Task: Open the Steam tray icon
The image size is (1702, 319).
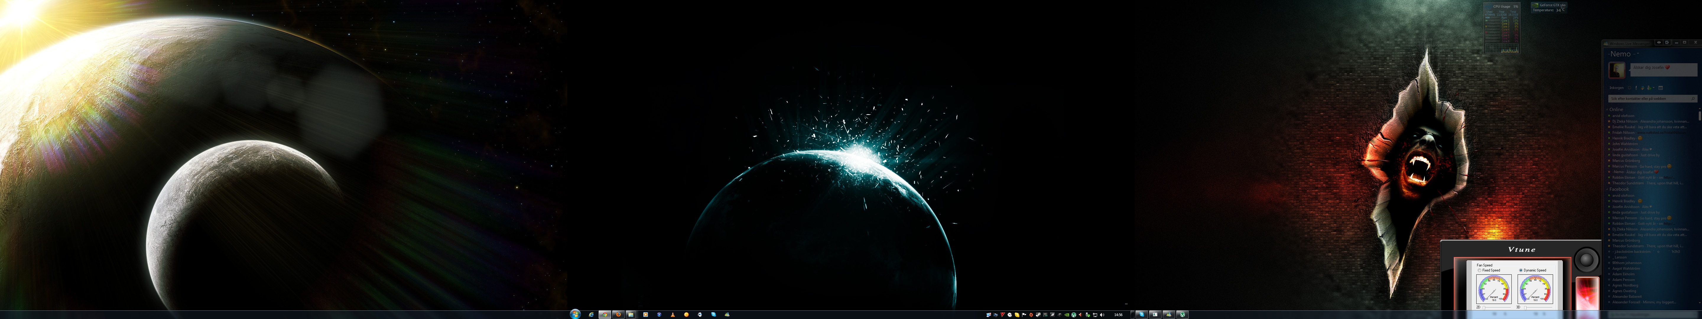Action: tap(1038, 315)
